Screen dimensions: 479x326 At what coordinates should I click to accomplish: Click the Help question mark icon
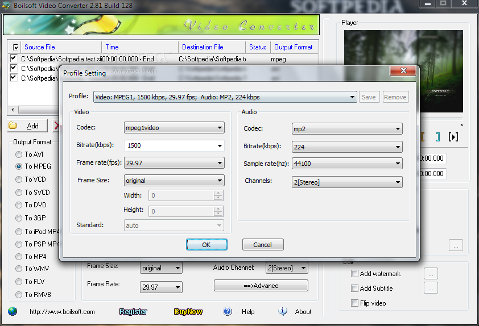click(x=228, y=311)
